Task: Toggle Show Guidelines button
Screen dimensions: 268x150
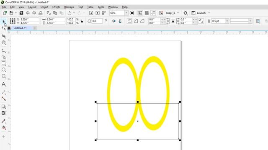Action: coord(153,13)
